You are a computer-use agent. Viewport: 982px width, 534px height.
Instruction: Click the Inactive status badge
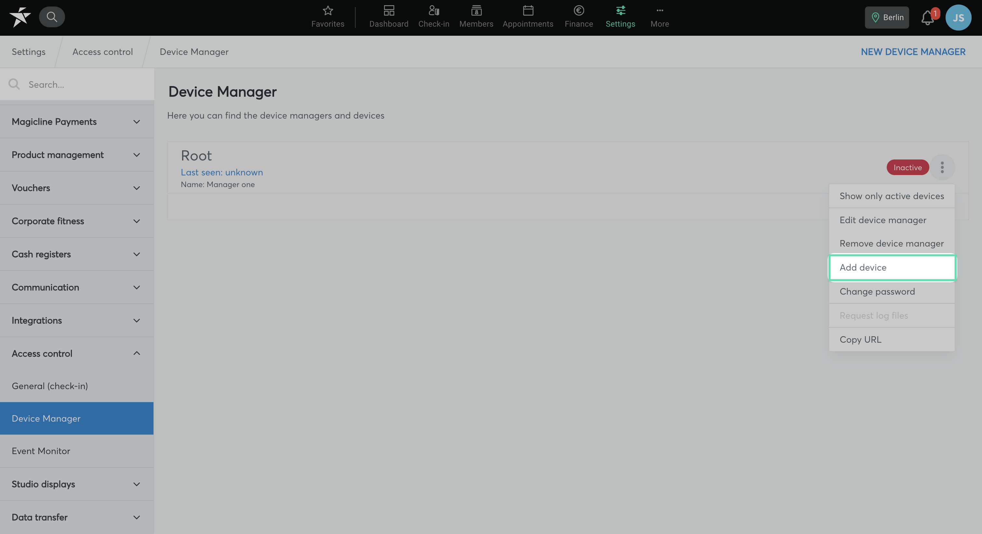pos(908,167)
